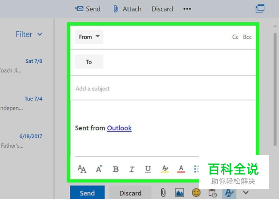This screenshot has height=199, width=279.
Task: Pick the text highlight color
Action: click(165, 169)
